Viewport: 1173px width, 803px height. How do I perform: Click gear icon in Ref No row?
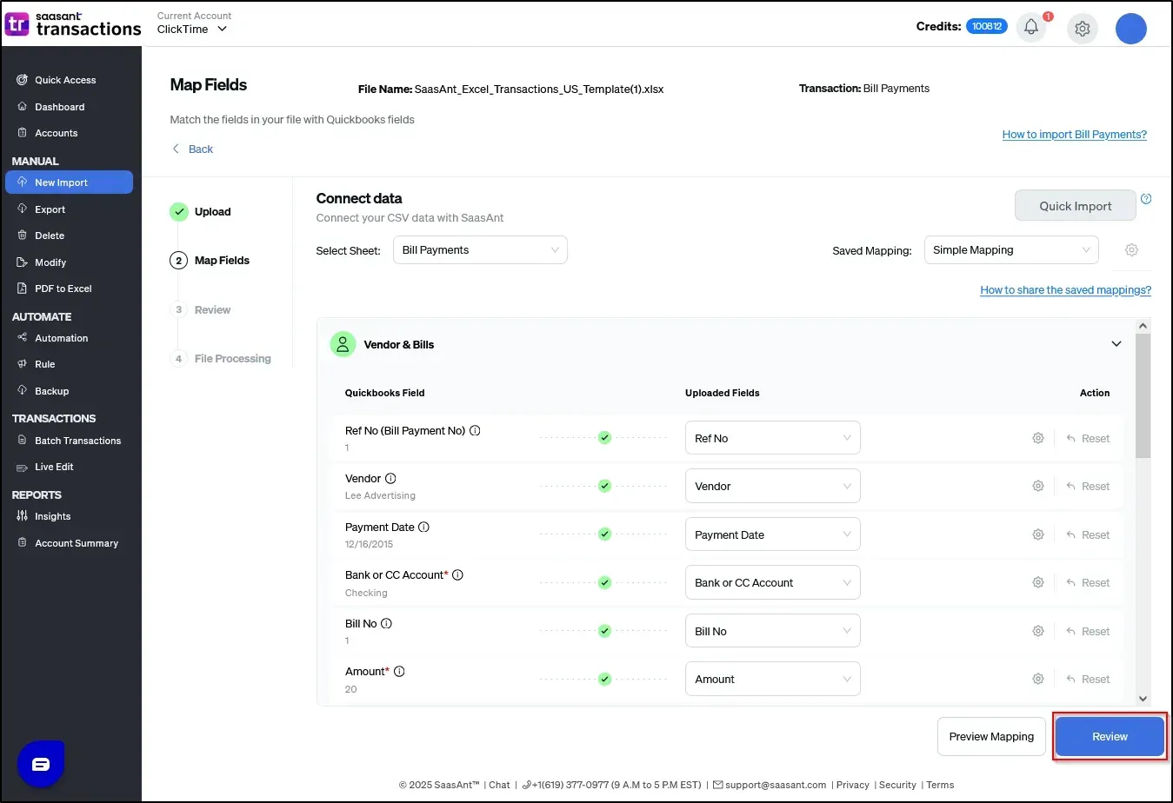[1038, 439]
